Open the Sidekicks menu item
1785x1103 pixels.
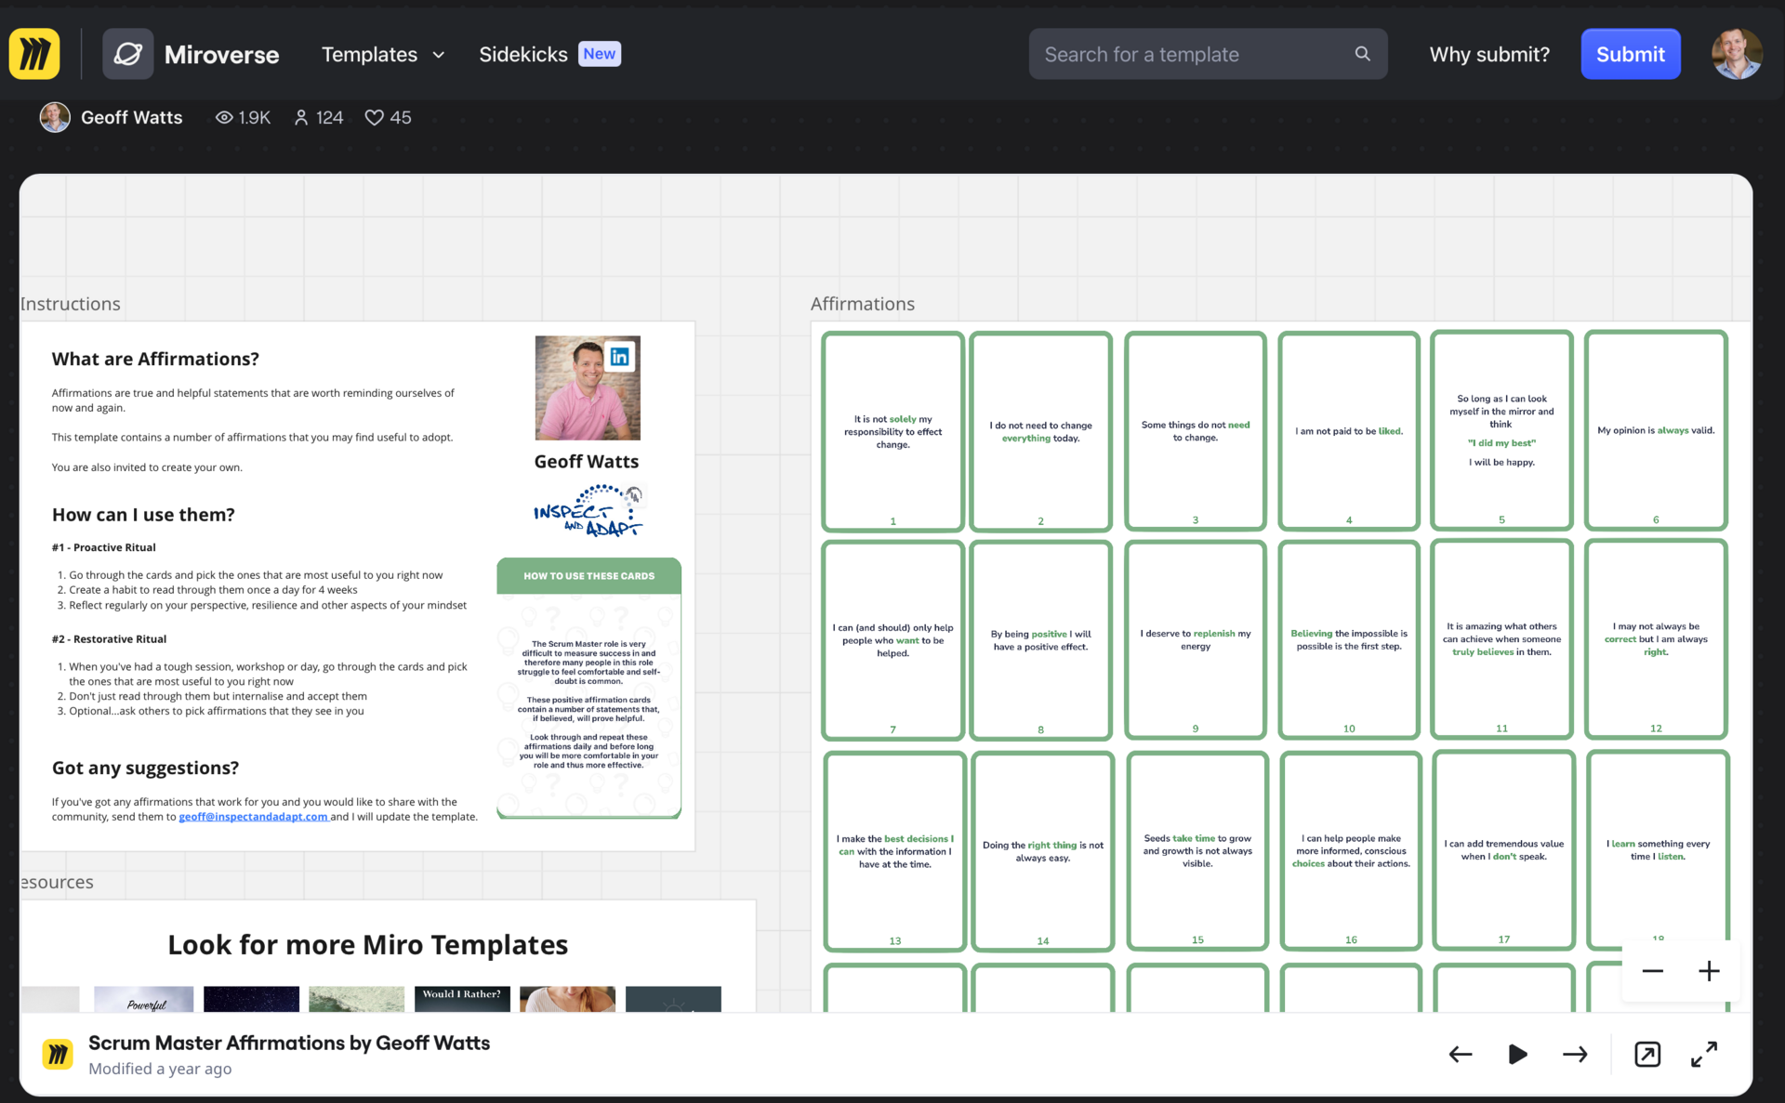coord(523,54)
